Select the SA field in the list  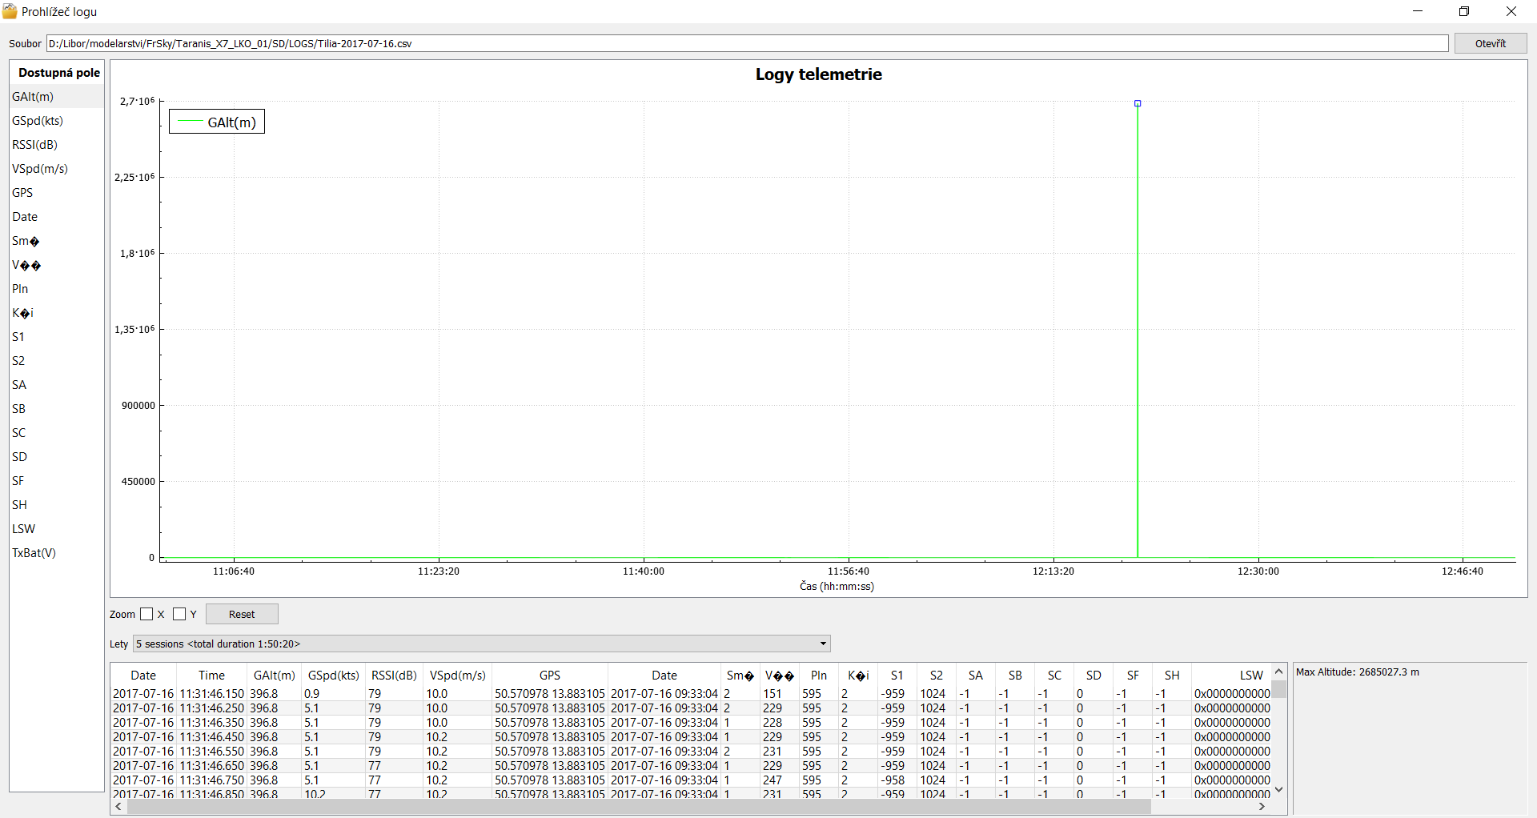point(57,384)
